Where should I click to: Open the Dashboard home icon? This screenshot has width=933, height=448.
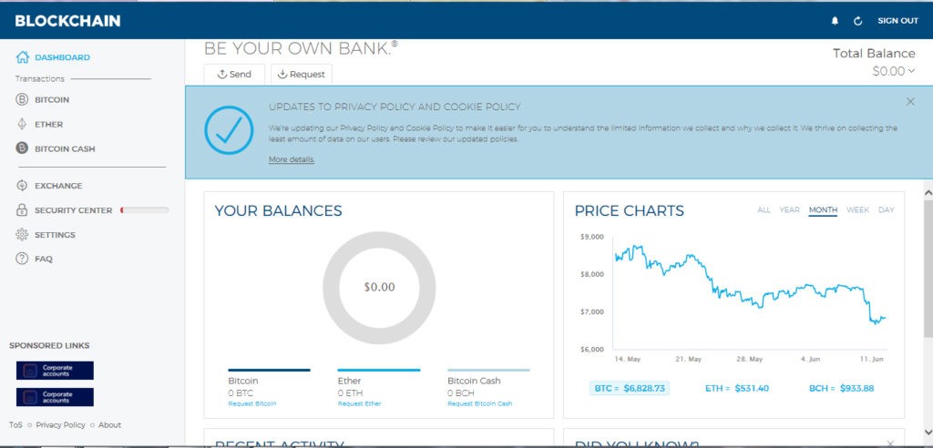[x=23, y=57]
